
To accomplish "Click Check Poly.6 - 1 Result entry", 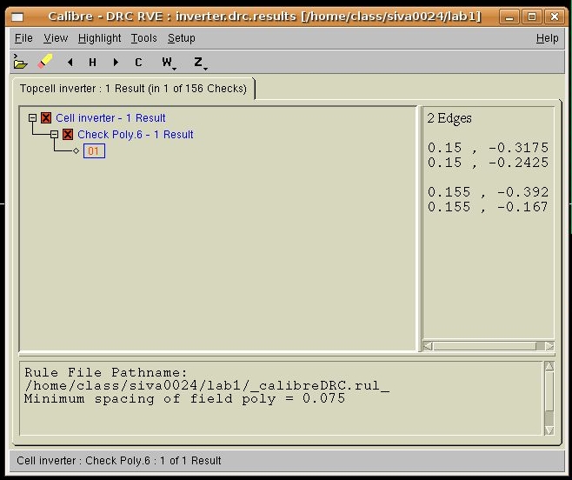I will point(135,135).
